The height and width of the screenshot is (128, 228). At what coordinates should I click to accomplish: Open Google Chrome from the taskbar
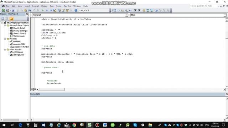coord(74,125)
